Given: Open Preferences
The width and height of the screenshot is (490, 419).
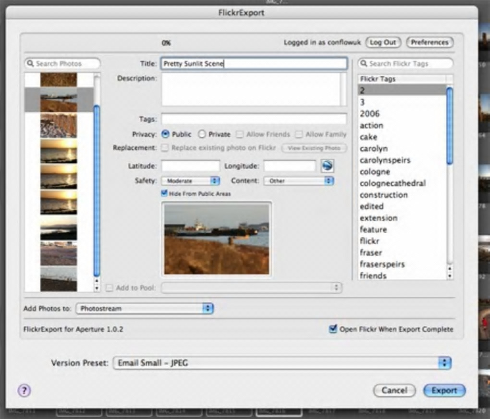Looking at the screenshot, I should pos(429,42).
